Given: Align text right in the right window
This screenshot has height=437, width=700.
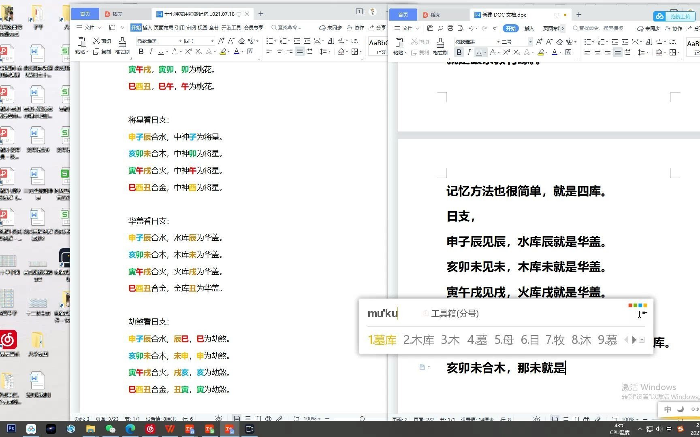Looking at the screenshot, I should (x=607, y=52).
